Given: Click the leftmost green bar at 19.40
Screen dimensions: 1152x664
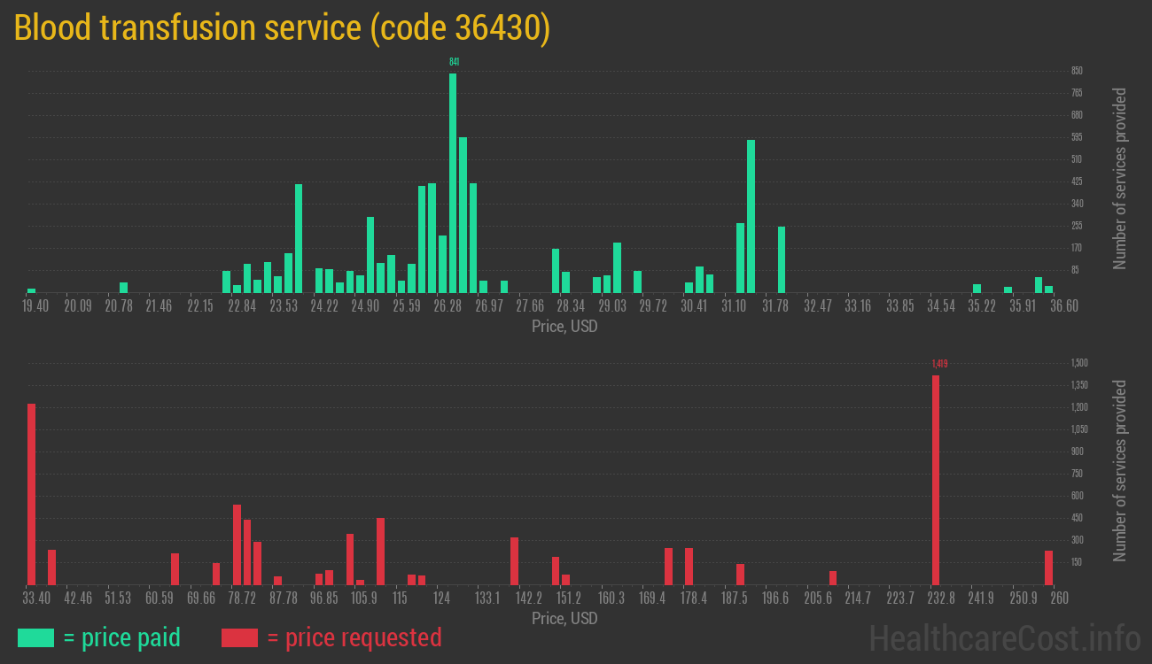Looking at the screenshot, I should coord(31,290).
